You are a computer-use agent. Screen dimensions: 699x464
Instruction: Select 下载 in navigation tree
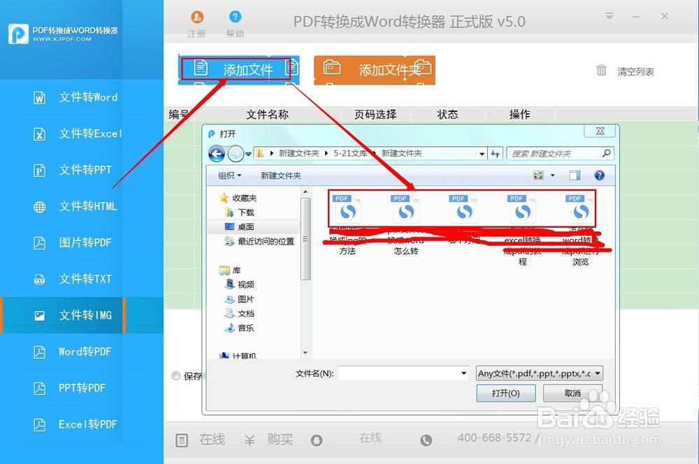240,212
